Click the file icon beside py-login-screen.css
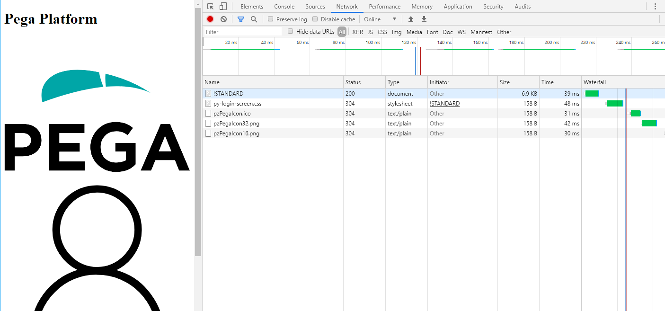Viewport: 665px width, 311px height. pyautogui.click(x=208, y=104)
